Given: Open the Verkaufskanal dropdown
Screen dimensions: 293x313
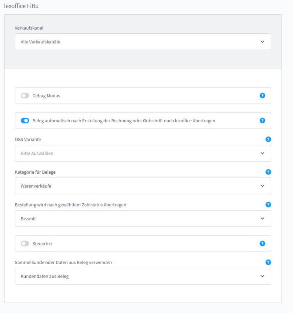Looking at the screenshot, I should coord(143,42).
